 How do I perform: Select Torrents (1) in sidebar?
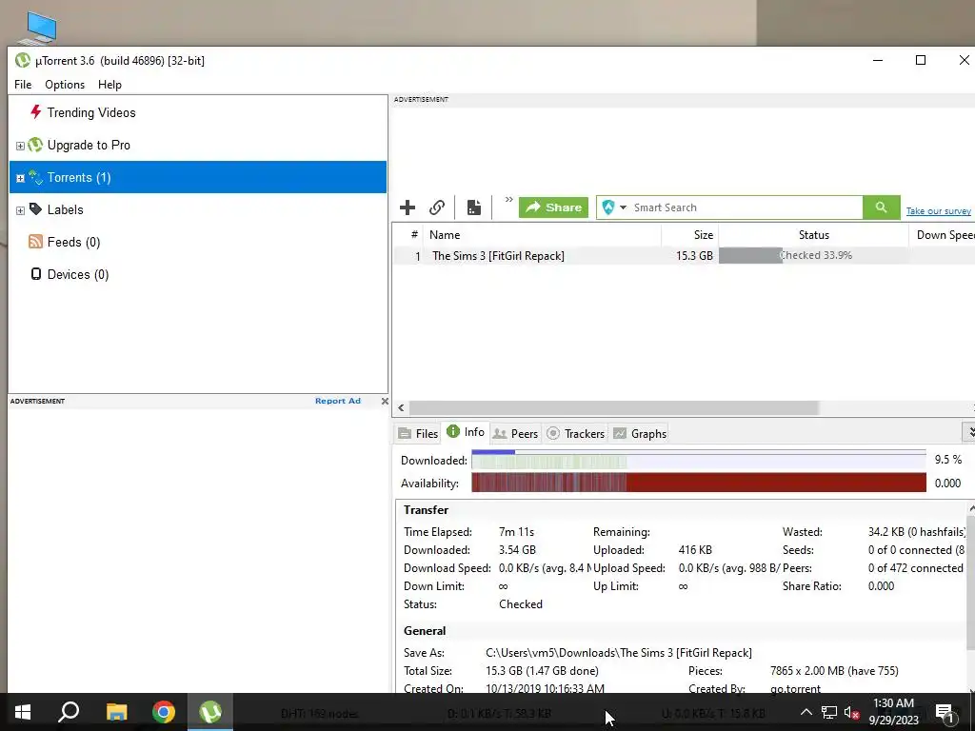coord(198,177)
